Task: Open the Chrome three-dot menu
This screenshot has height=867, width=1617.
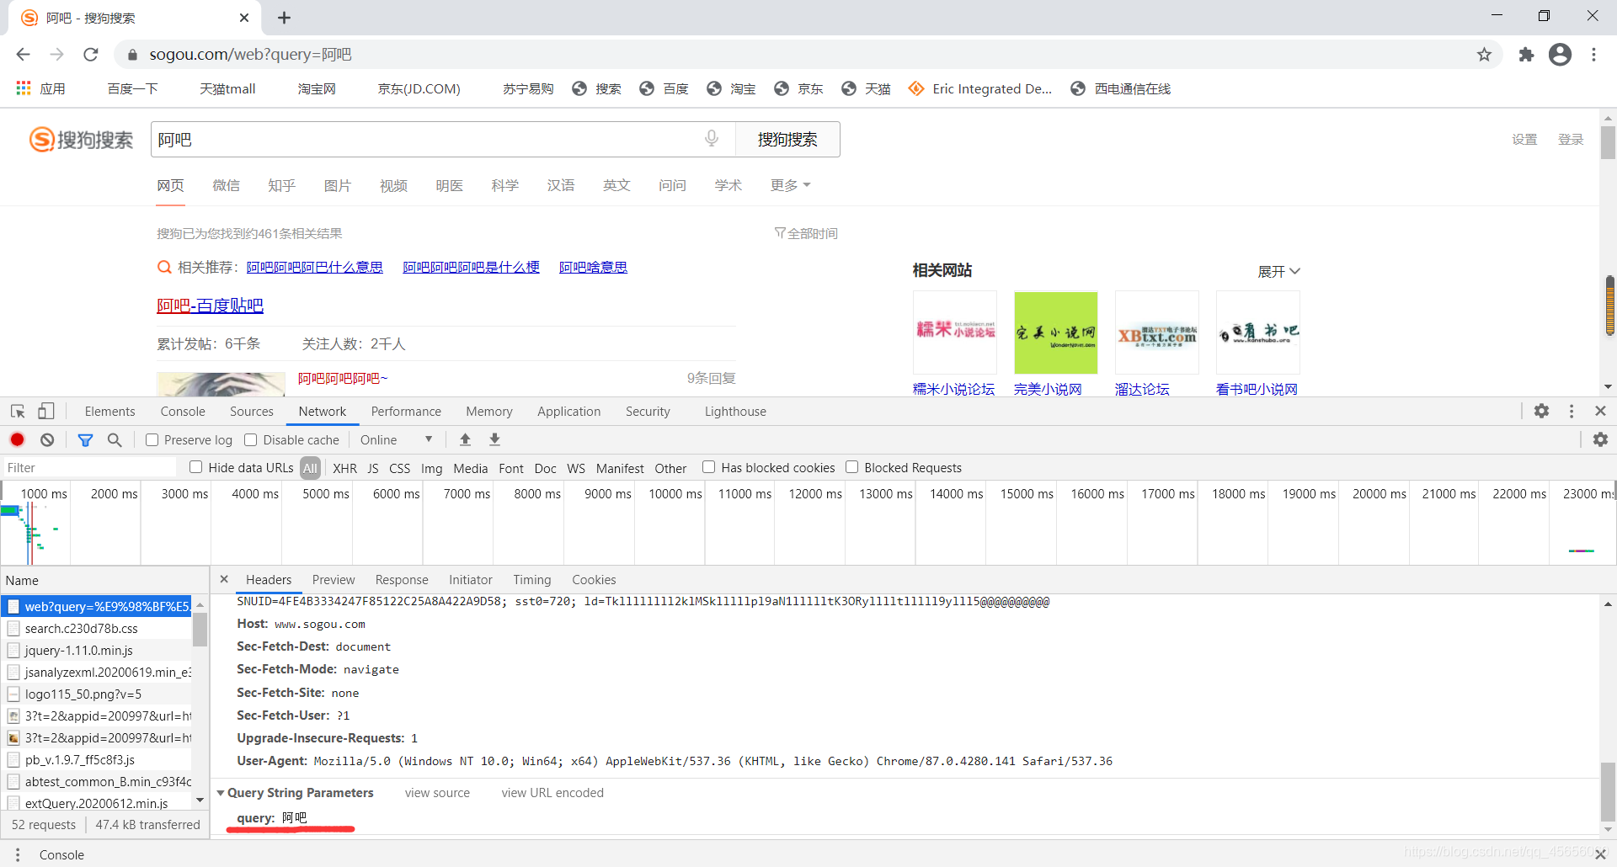Action: (x=1593, y=55)
